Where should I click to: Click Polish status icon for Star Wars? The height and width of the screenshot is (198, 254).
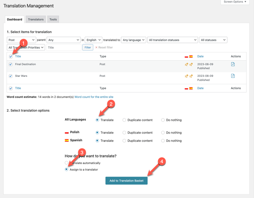[186, 76]
